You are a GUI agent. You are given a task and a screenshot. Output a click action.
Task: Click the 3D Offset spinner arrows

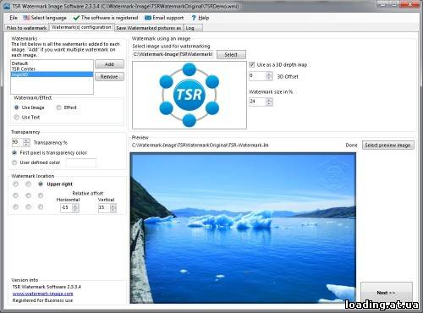269,76
